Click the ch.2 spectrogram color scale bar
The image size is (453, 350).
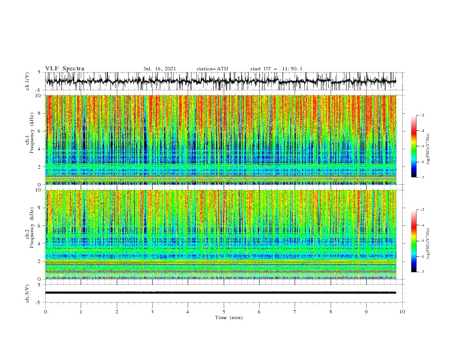click(x=414, y=241)
